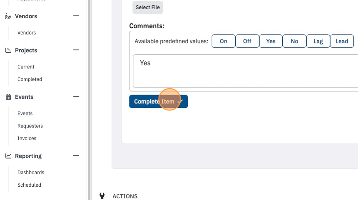This screenshot has width=358, height=200.
Task: Open the Select File button
Action: [x=148, y=7]
